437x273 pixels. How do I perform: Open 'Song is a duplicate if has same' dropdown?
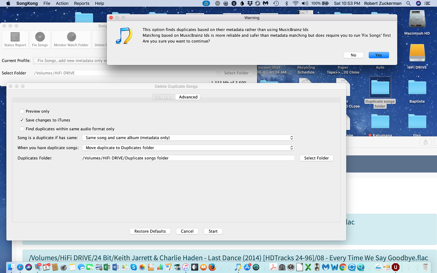(188, 138)
